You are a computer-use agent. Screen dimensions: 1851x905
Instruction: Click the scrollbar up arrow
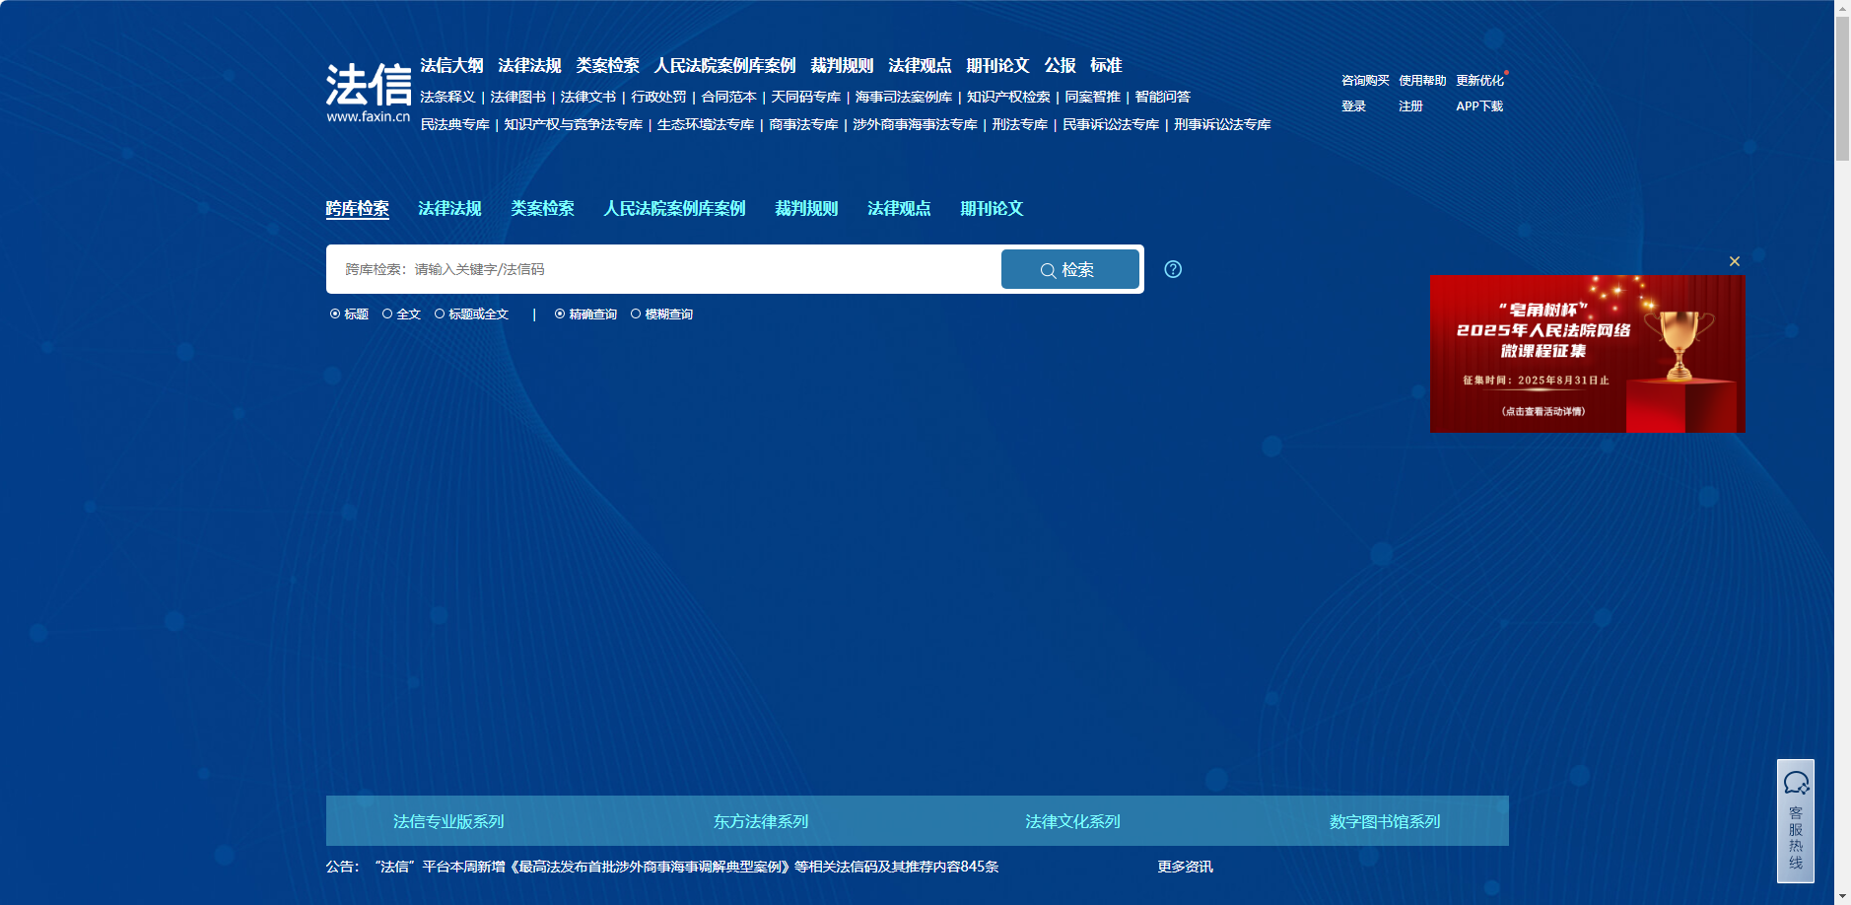click(1842, 8)
